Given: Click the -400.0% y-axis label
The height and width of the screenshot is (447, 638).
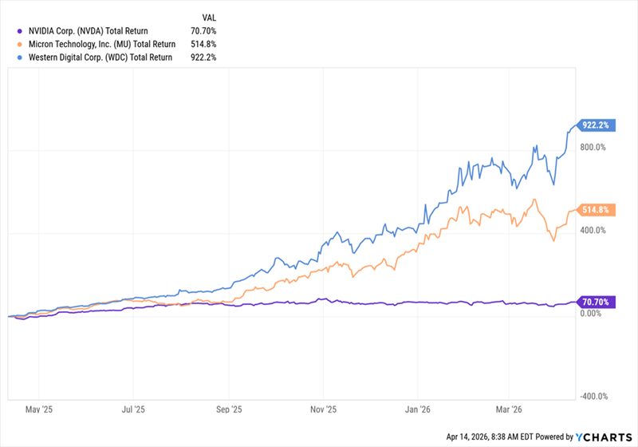Looking at the screenshot, I should (x=593, y=397).
